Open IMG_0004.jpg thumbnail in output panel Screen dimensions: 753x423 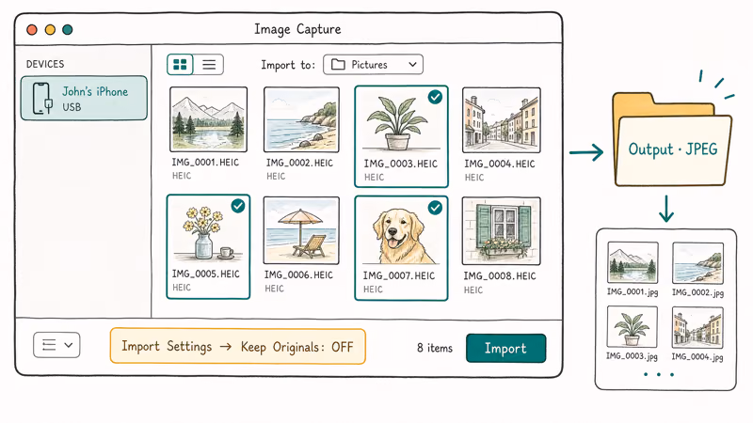click(697, 328)
